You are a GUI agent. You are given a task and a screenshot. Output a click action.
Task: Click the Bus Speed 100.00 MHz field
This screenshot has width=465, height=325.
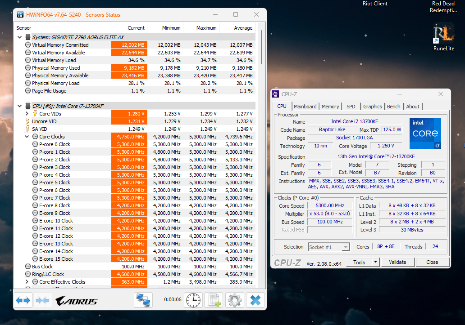pos(330,222)
